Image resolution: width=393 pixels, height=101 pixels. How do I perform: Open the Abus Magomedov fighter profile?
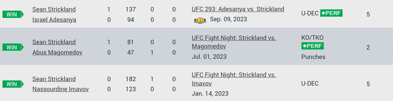click(57, 53)
